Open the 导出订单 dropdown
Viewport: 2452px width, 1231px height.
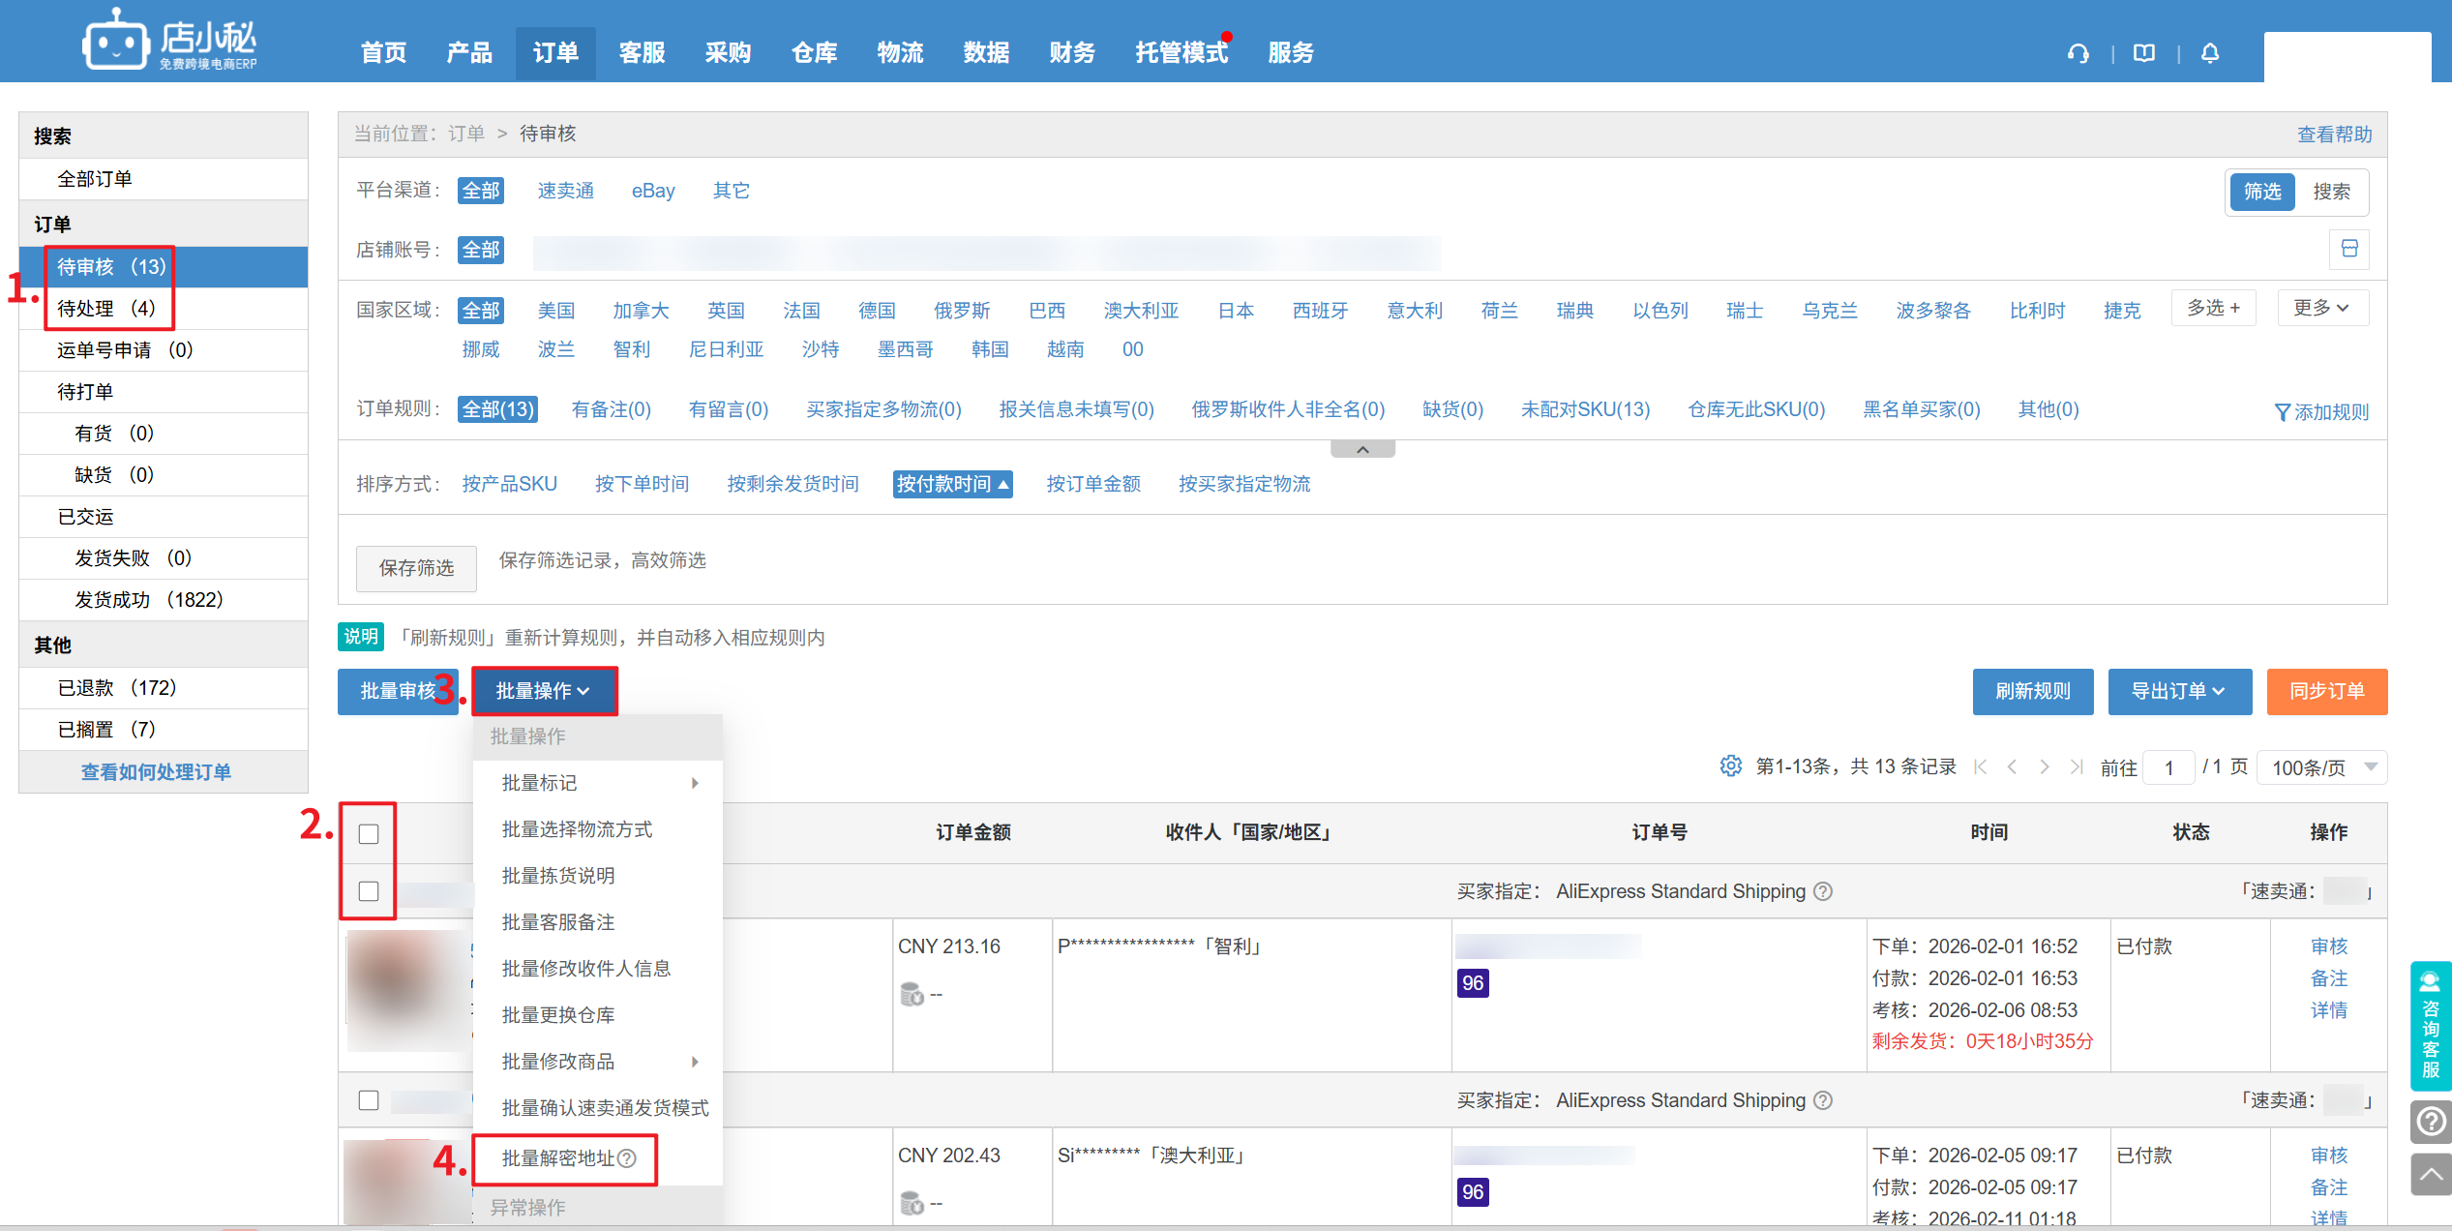(x=2179, y=691)
